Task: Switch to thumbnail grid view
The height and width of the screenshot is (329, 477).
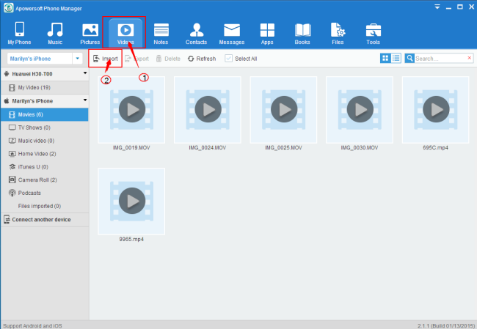Action: (x=385, y=58)
